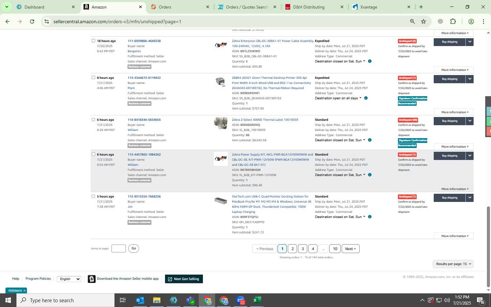Go to page 2 of orders
Image resolution: width=491 pixels, height=307 pixels.
pos(293,249)
